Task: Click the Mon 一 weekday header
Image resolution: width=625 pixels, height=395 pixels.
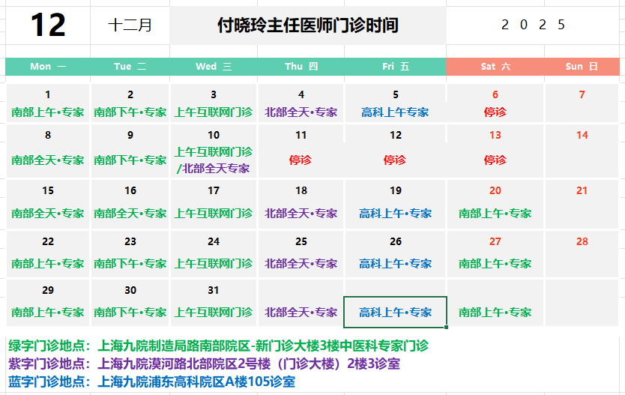Action: coord(47,67)
